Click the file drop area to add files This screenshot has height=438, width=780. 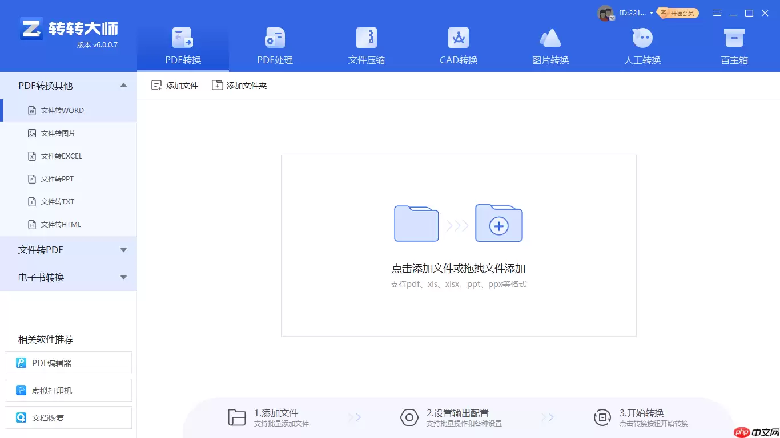coord(458,246)
